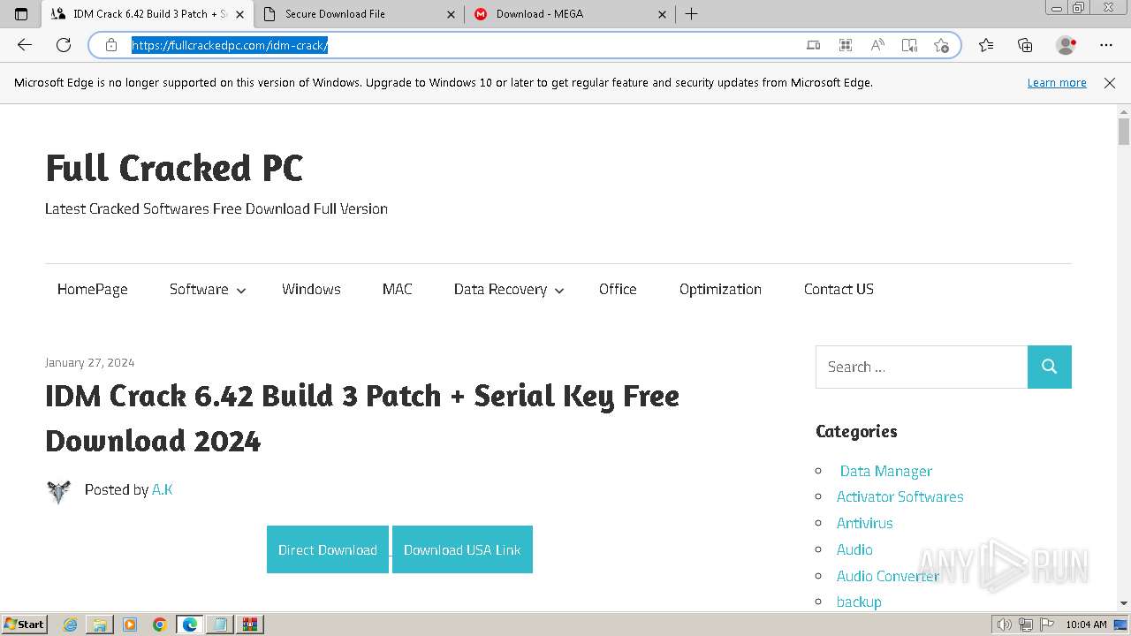Open WinRAR from the taskbar
Screen dimensions: 1131x636
(x=250, y=625)
